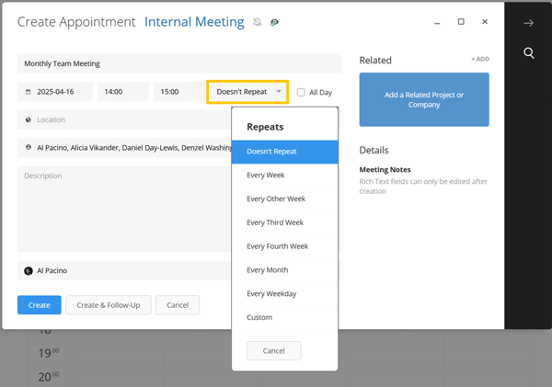Click + ADD in Related section

tap(479, 60)
